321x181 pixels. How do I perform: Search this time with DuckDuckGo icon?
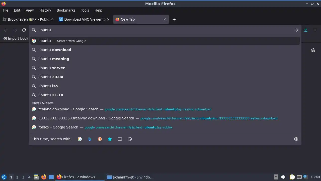100,139
